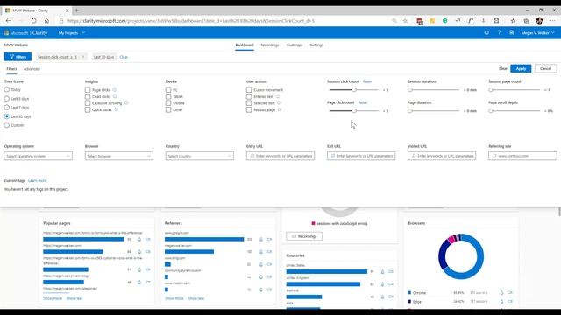Click the Visited URL input field
Viewport: 561px width, 315px height.
tap(442, 156)
